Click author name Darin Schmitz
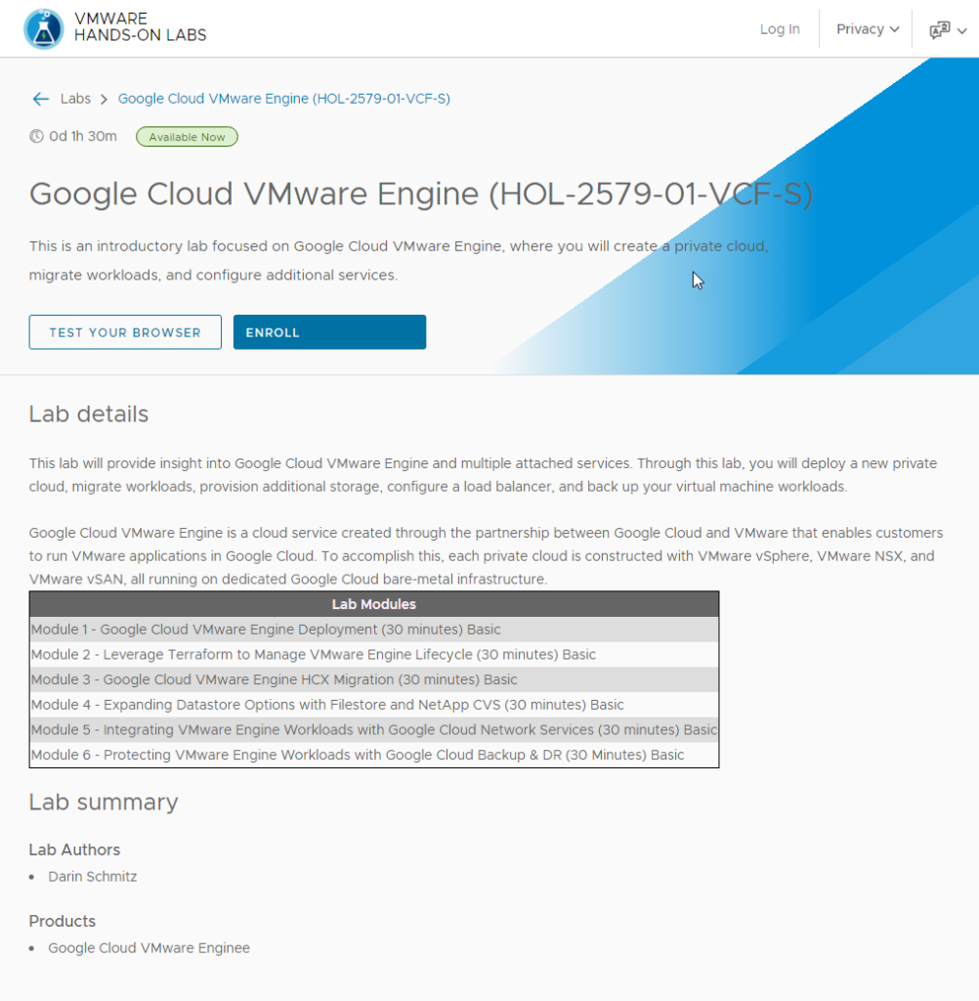Viewport: 979px width, 1001px height. [92, 876]
